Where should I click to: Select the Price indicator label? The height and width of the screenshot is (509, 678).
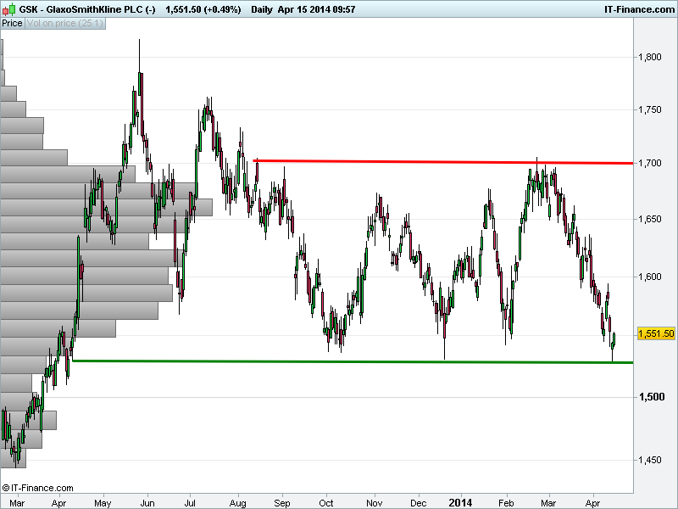point(12,23)
